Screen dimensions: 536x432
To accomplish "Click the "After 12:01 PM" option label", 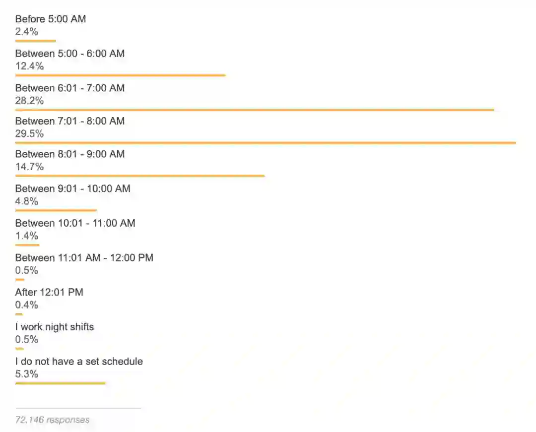I will pyautogui.click(x=49, y=292).
